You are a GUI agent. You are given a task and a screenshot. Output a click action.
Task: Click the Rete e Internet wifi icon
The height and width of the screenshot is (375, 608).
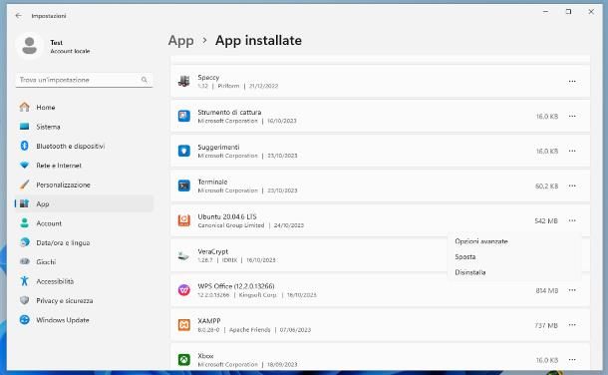[25, 166]
